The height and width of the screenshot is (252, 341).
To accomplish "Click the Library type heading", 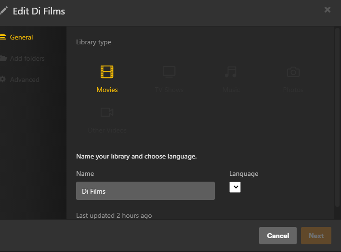I will click(93, 42).
